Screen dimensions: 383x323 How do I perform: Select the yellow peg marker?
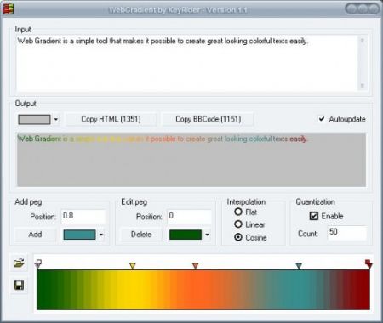(133, 265)
